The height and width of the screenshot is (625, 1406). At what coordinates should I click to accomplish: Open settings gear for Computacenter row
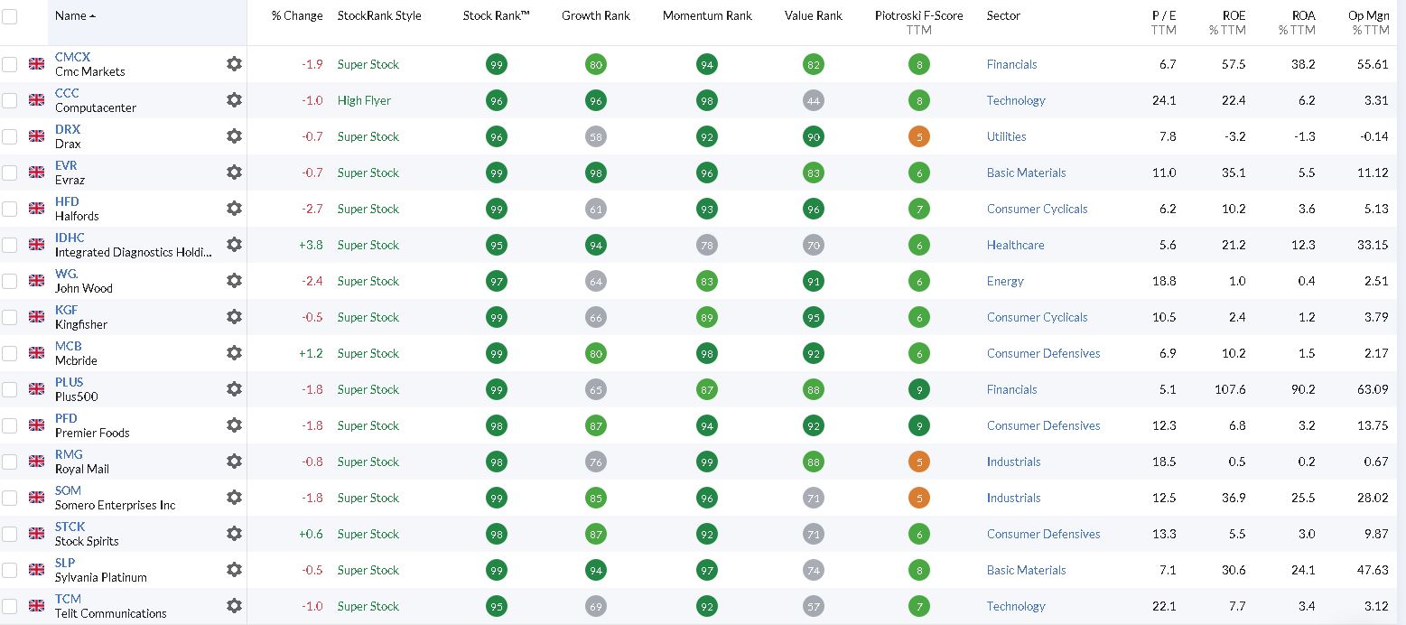(234, 100)
